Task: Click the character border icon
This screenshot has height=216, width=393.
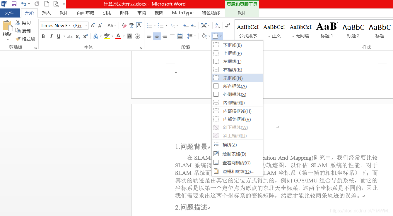Action: [139, 26]
